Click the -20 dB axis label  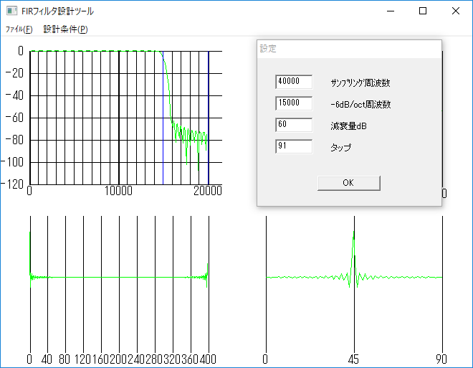14,73
